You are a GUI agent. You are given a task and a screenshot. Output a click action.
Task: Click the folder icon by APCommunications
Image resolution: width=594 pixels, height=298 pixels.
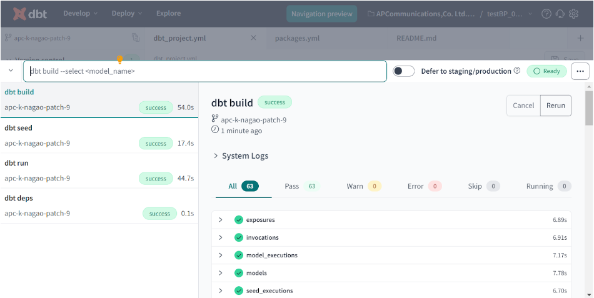coord(371,14)
